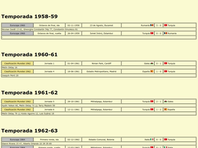The image size is (198, 148).
Task: Select Clasificación Mundial 1962 cell for Jornada 1
Action: click(x=18, y=64)
